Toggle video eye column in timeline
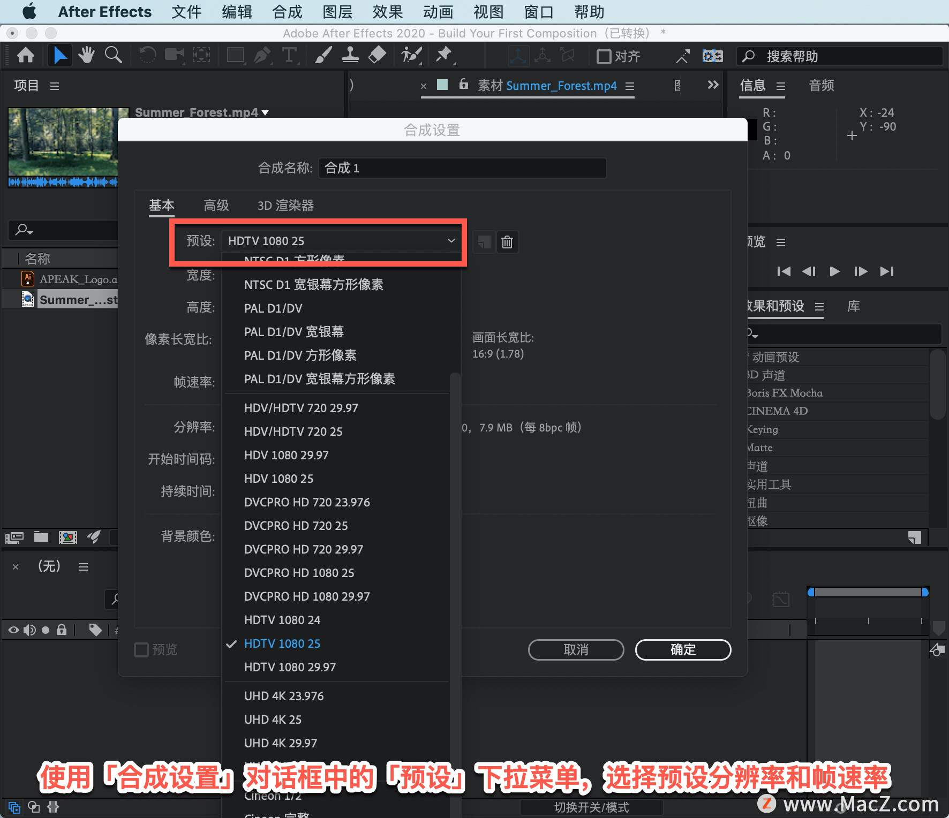The width and height of the screenshot is (949, 818). (x=13, y=630)
